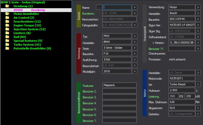Image resolution: width=203 pixels, height=125 pixels.
Task: Click the green Features label
Action: [88, 86]
